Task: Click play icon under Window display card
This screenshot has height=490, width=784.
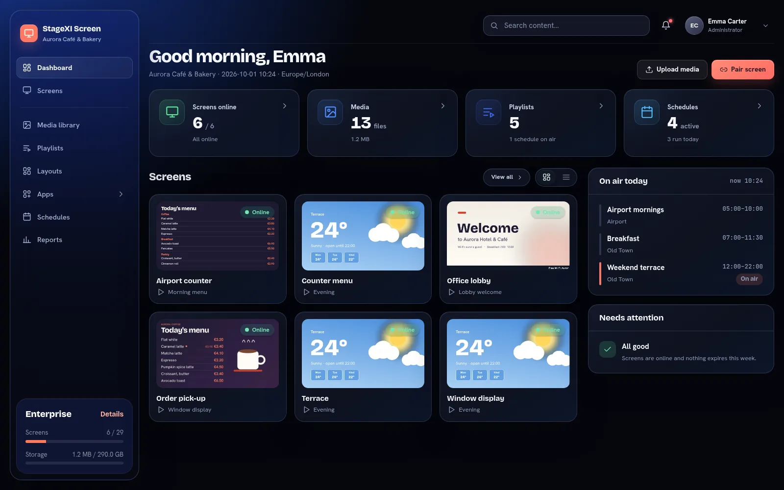Action: click(x=451, y=410)
